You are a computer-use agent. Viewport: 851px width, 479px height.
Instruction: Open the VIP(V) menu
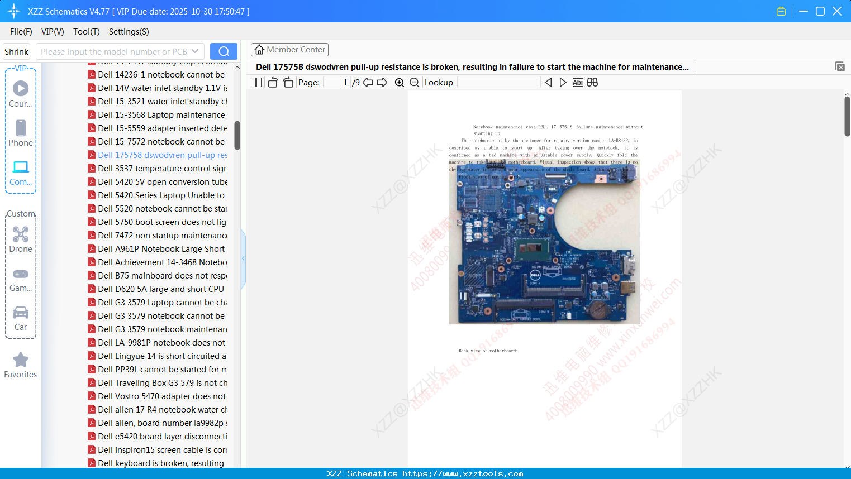[53, 32]
